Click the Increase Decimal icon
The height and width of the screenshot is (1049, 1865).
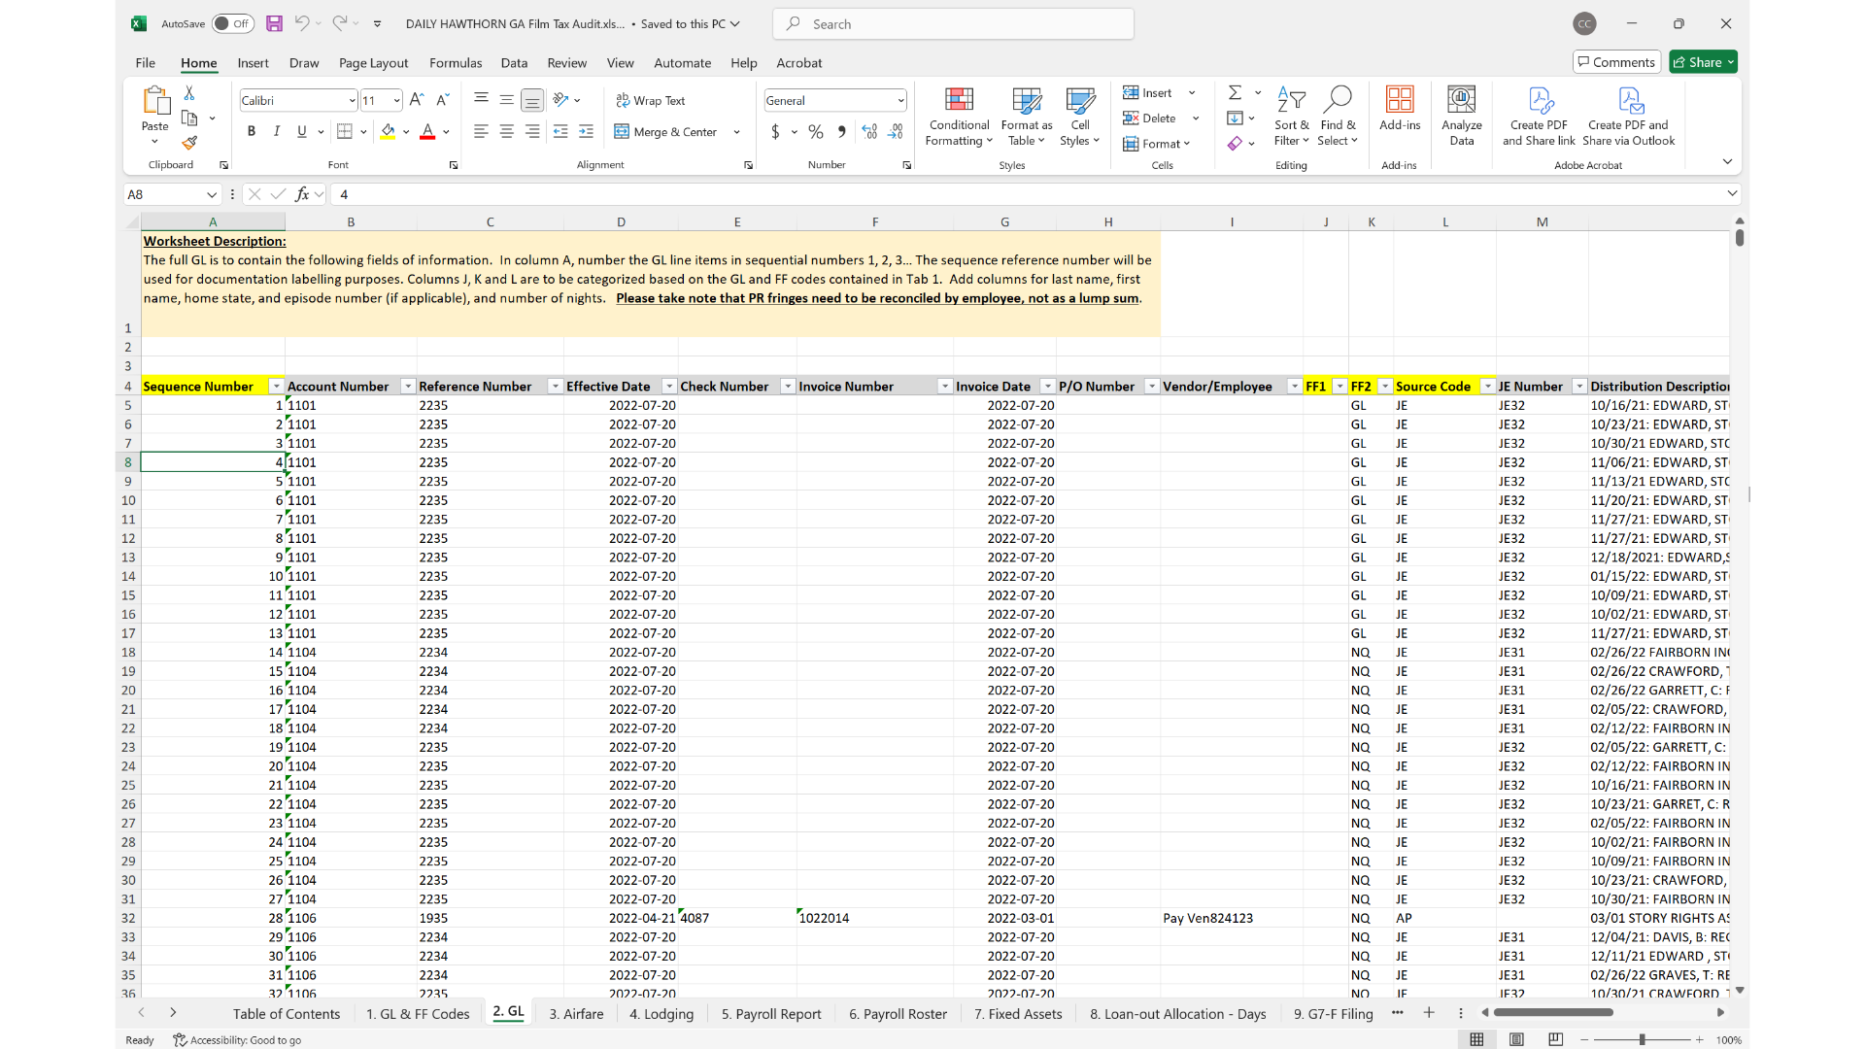pos(869,131)
